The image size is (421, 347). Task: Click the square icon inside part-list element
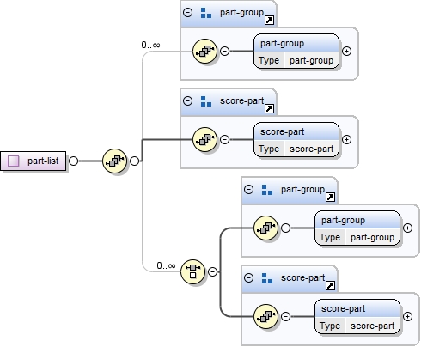[14, 161]
